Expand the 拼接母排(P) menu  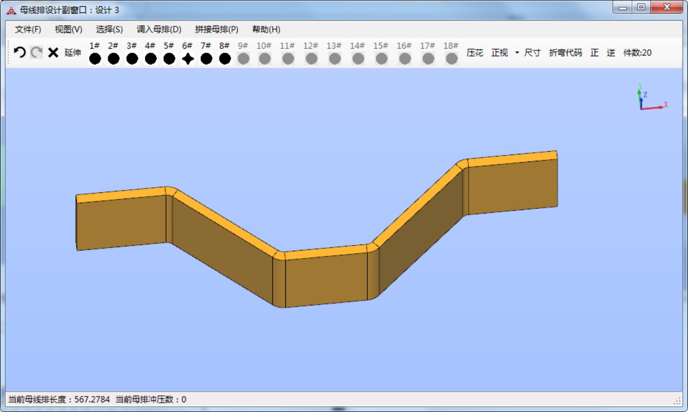[217, 29]
